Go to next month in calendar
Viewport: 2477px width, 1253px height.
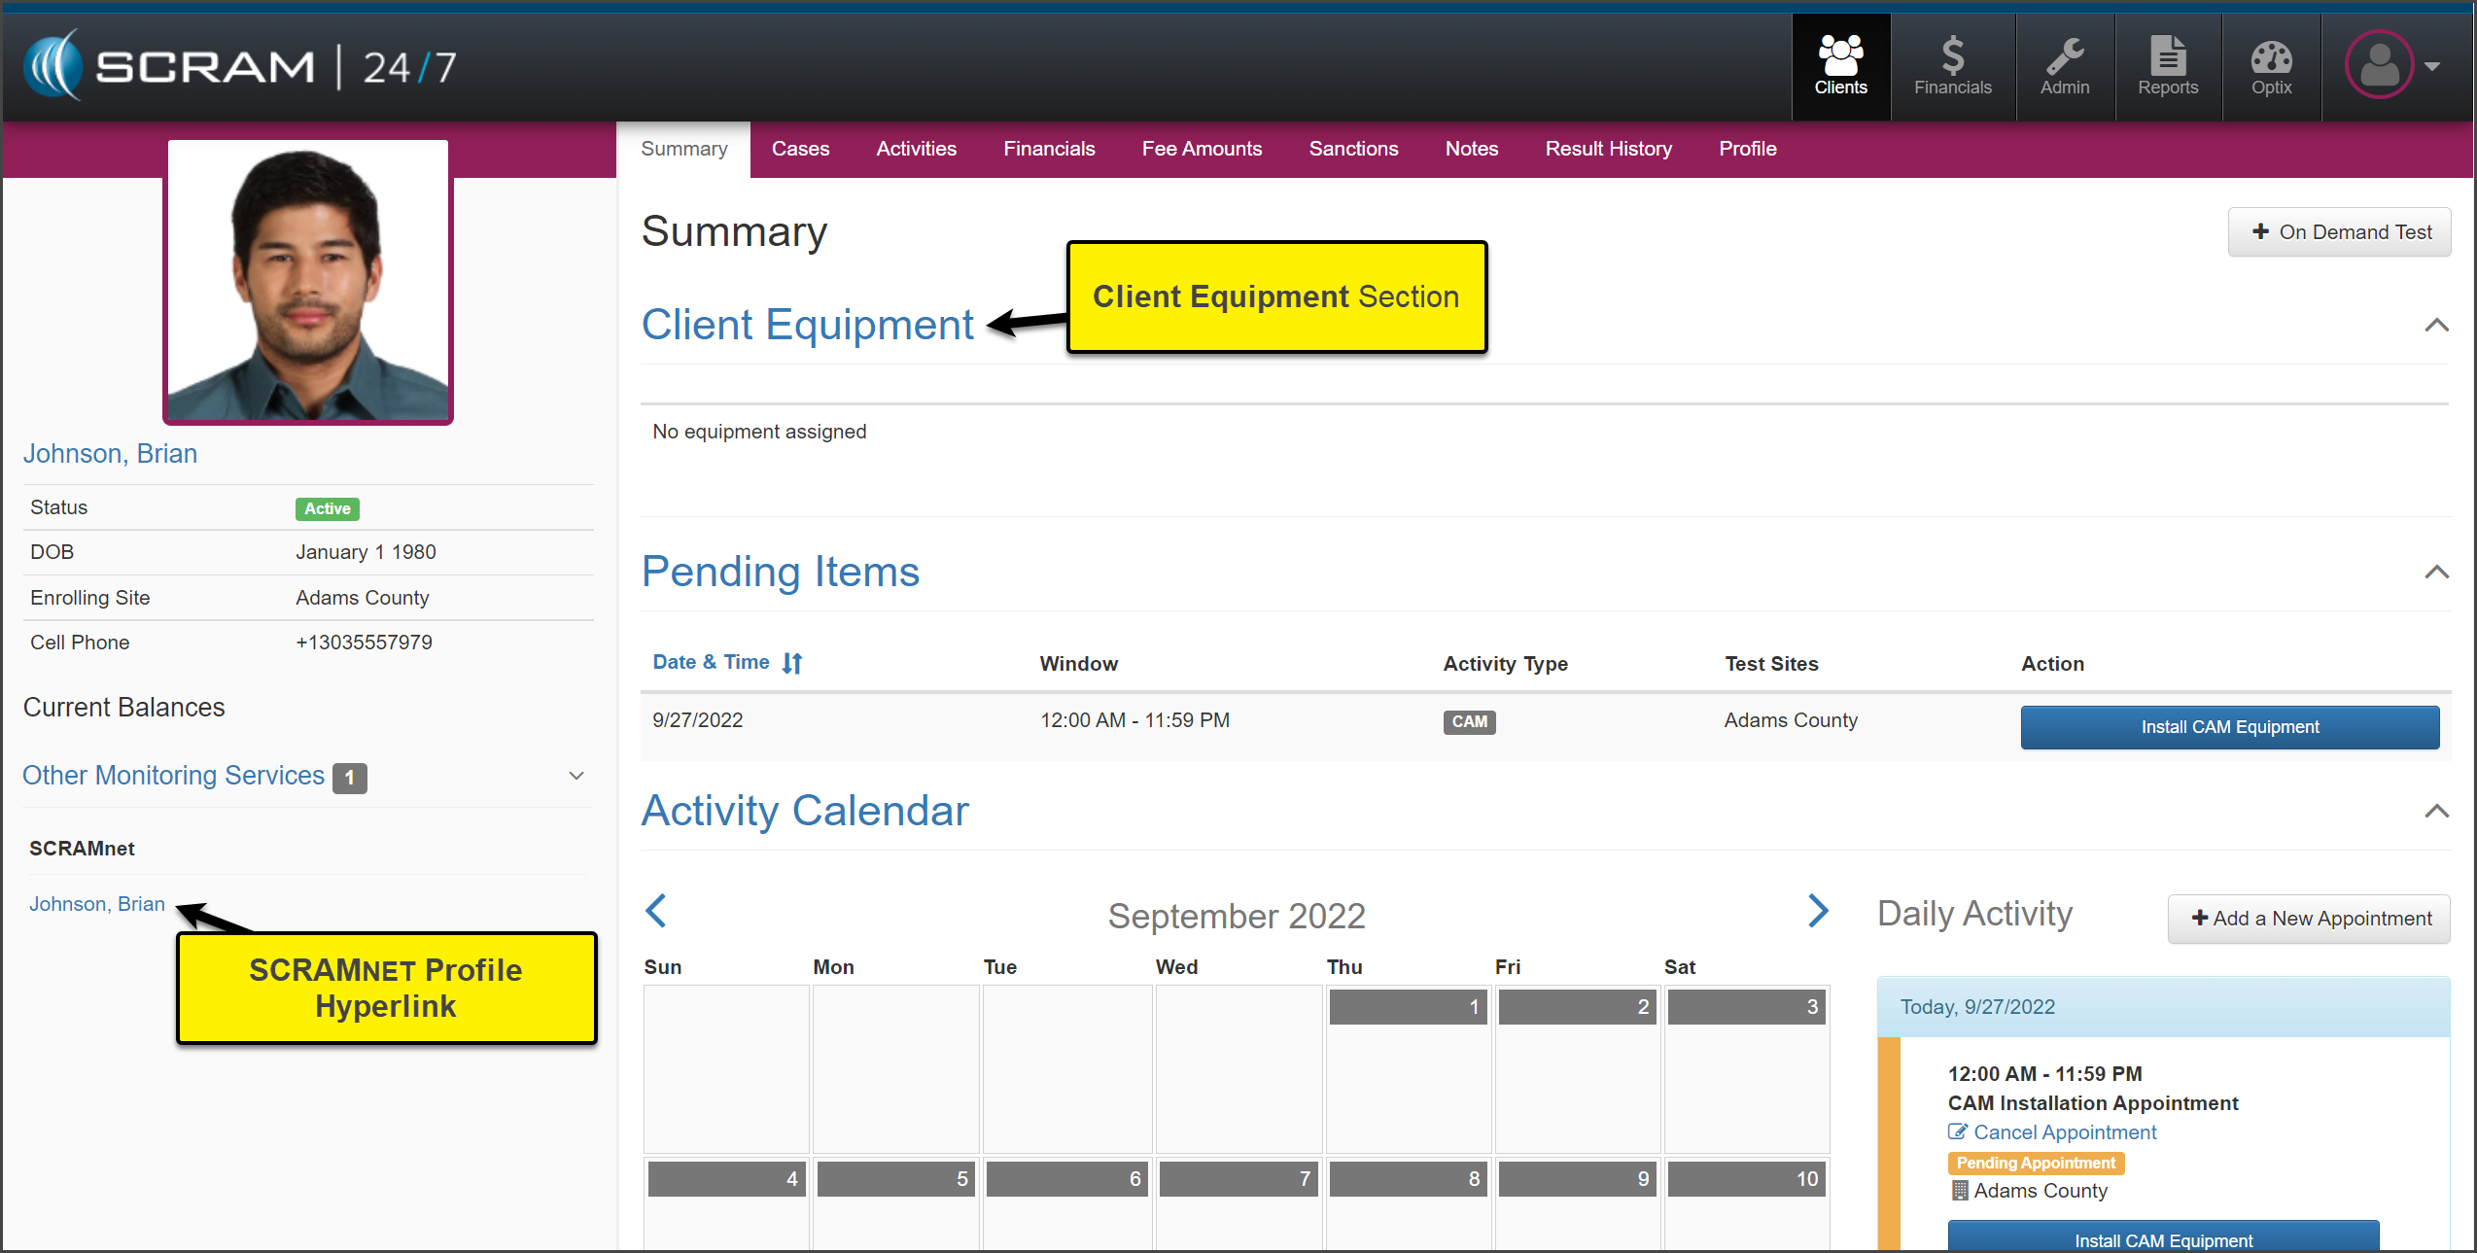[x=1818, y=911]
